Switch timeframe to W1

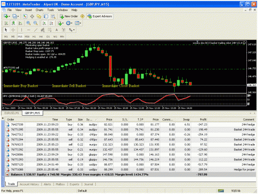coord(55,36)
